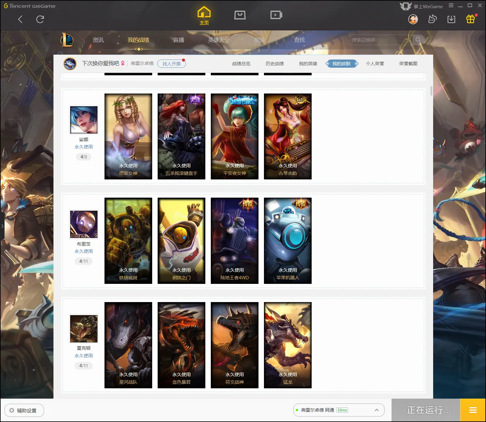486x422 pixels.
Task: Click the 娑娜 champion portrait
Action: 84,120
